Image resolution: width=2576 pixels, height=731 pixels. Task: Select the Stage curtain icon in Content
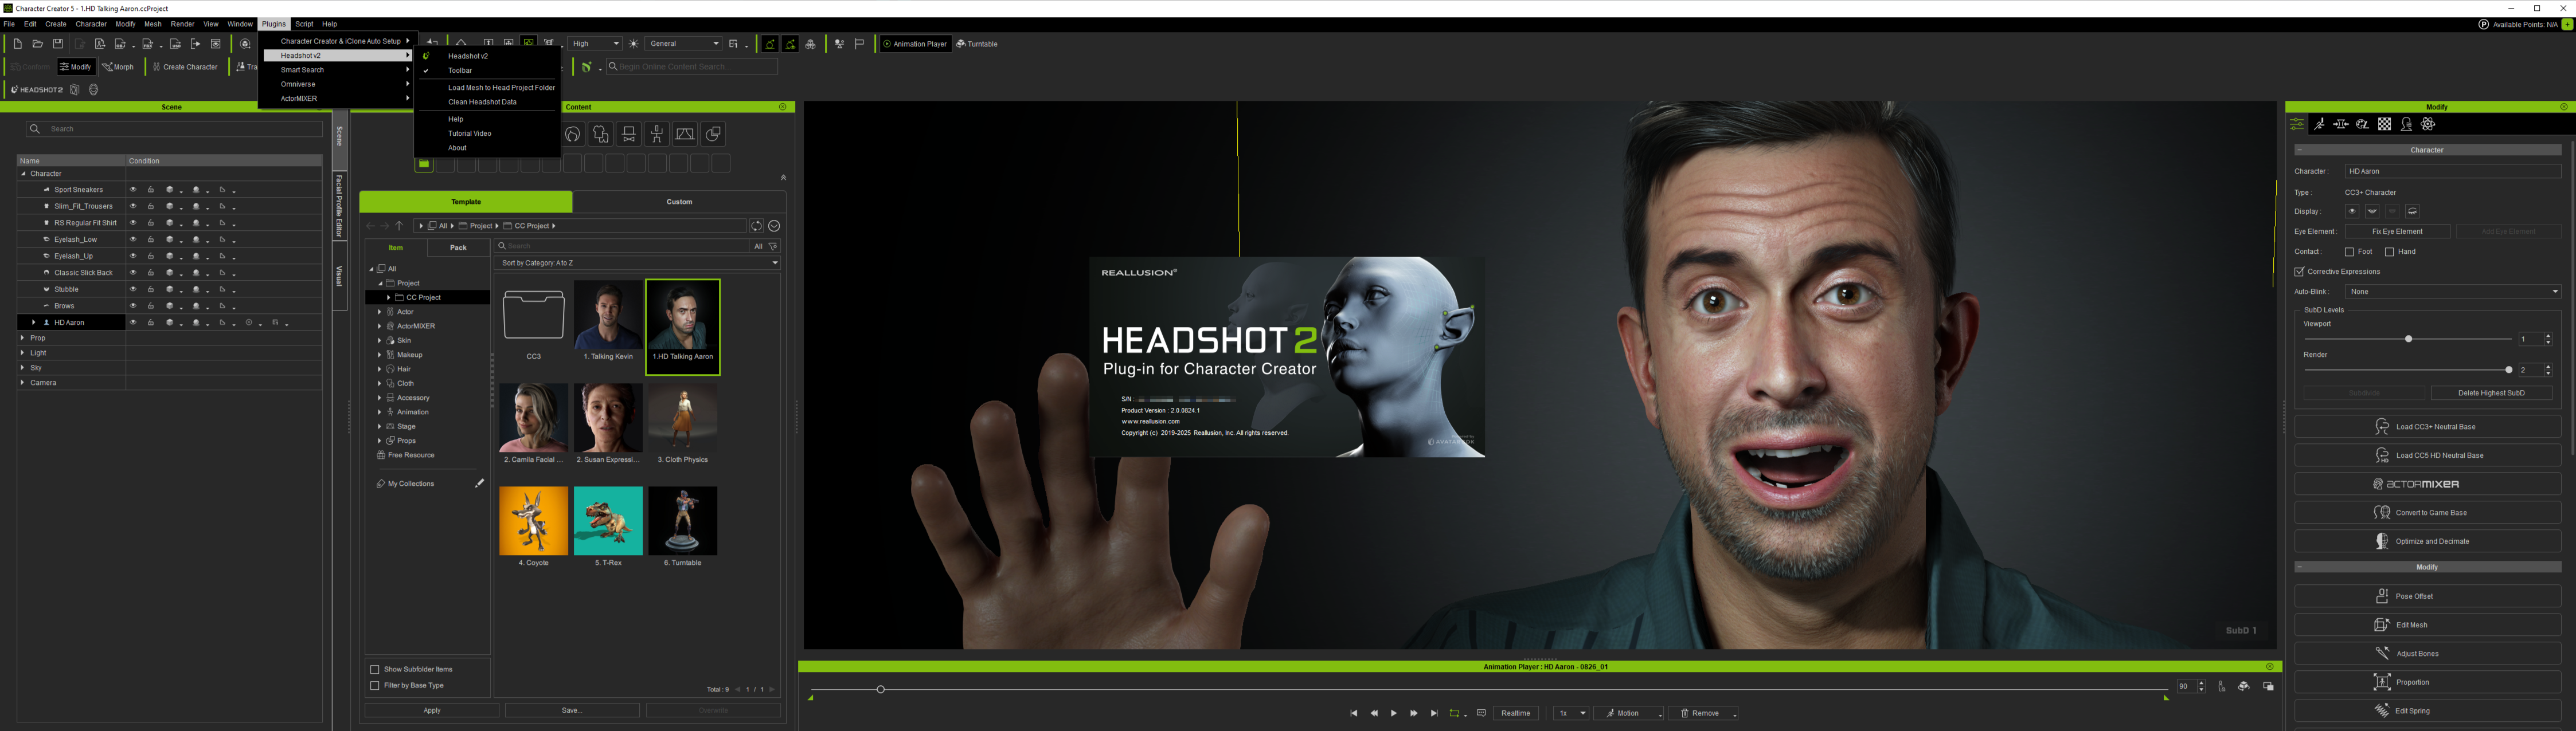pyautogui.click(x=685, y=135)
